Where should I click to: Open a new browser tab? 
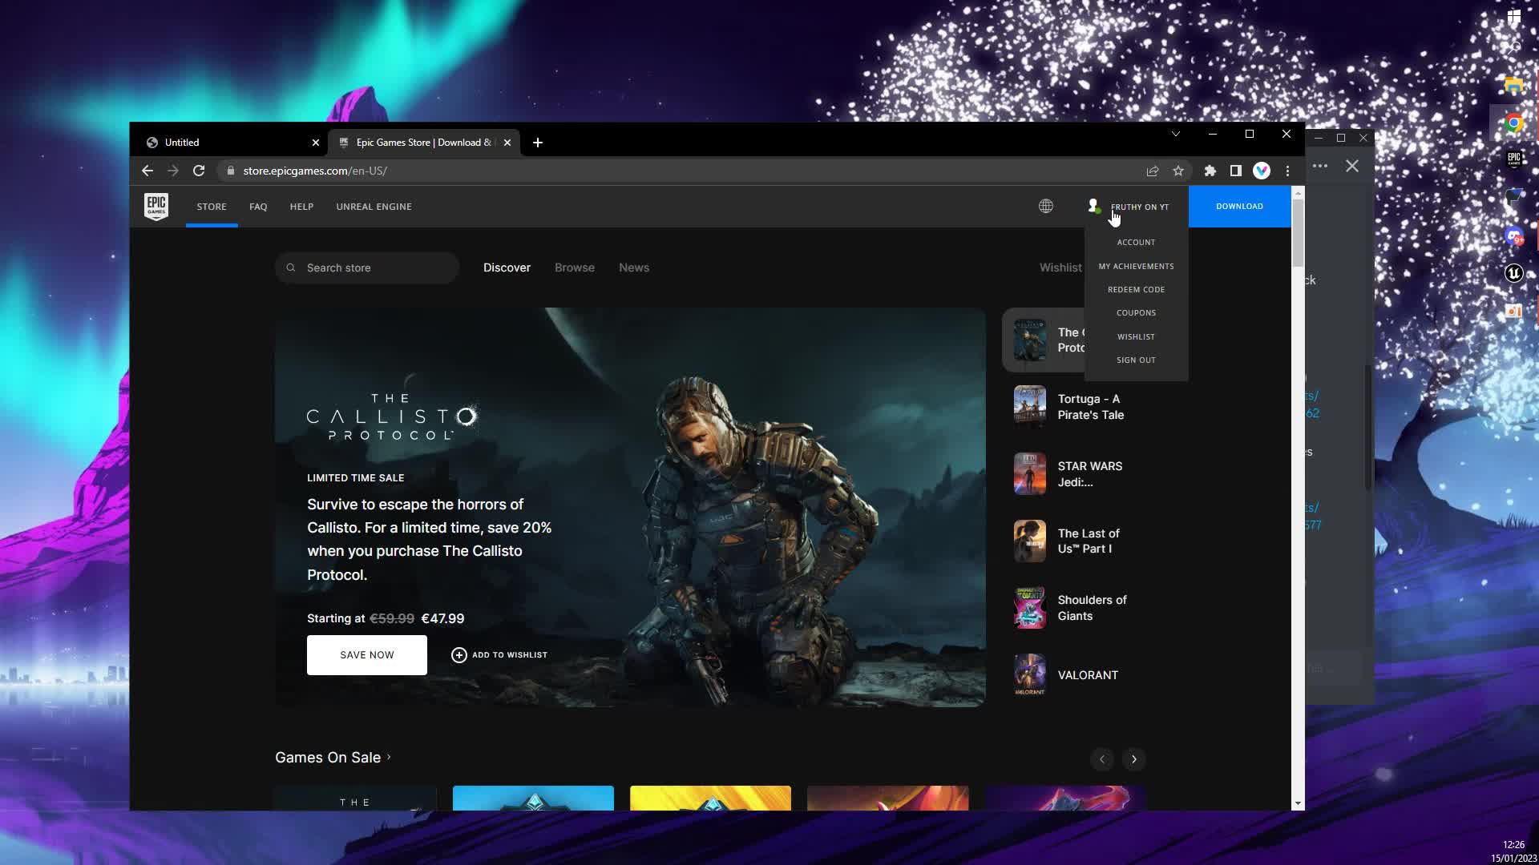tap(538, 143)
